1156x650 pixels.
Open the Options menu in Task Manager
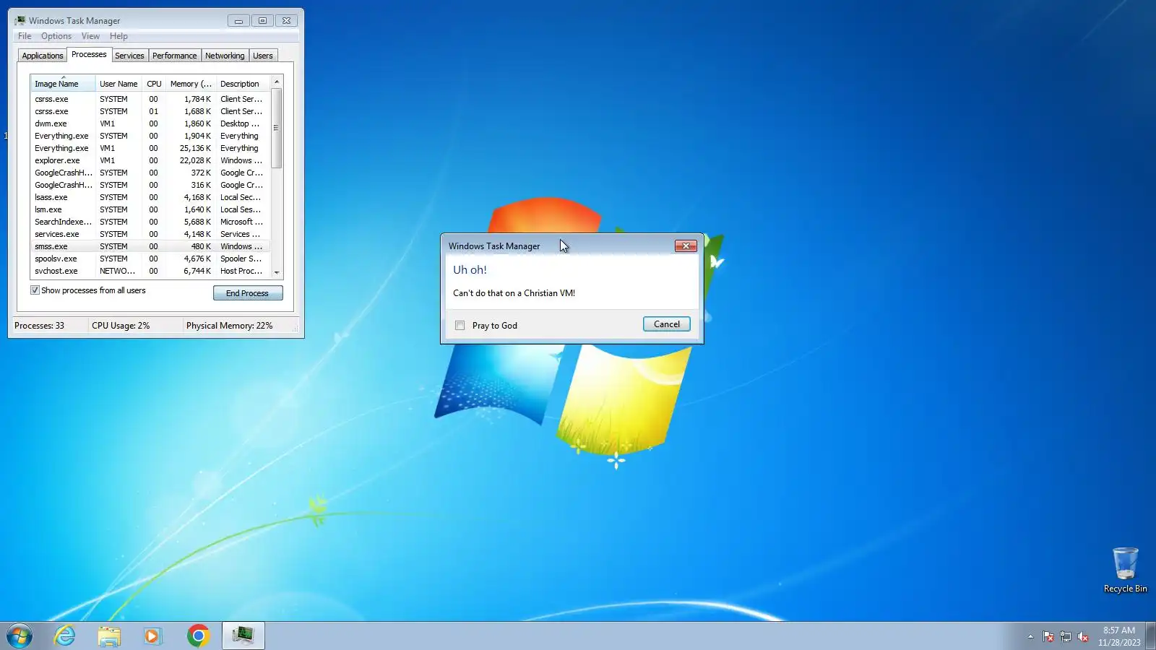[56, 36]
